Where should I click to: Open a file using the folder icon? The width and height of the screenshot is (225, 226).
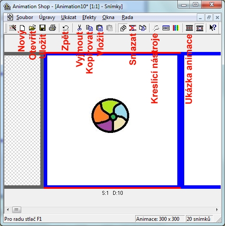point(32,28)
